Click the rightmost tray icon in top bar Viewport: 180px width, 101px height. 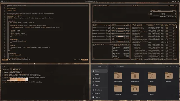point(178,1)
